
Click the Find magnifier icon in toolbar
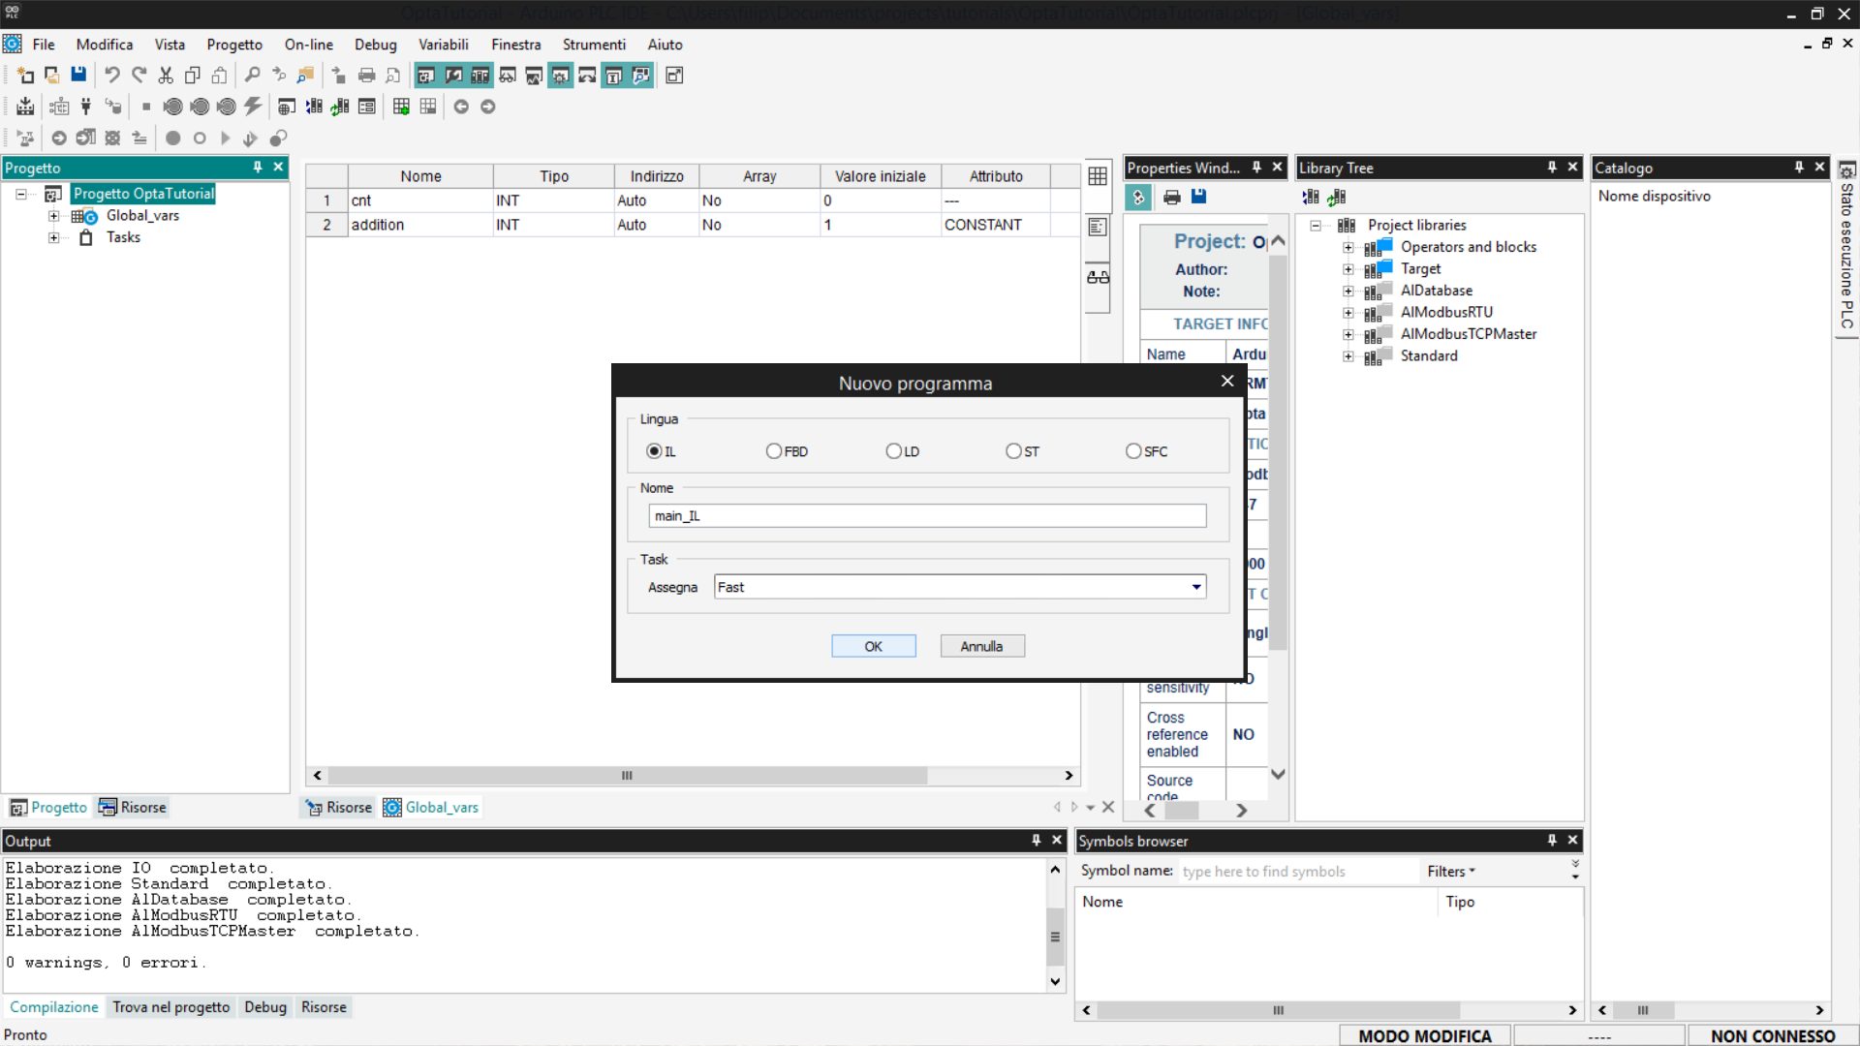(x=252, y=75)
